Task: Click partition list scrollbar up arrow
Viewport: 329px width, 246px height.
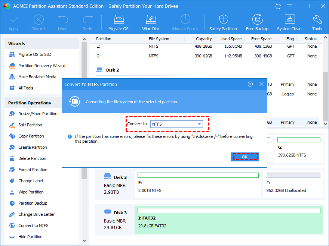Action: (x=325, y=38)
